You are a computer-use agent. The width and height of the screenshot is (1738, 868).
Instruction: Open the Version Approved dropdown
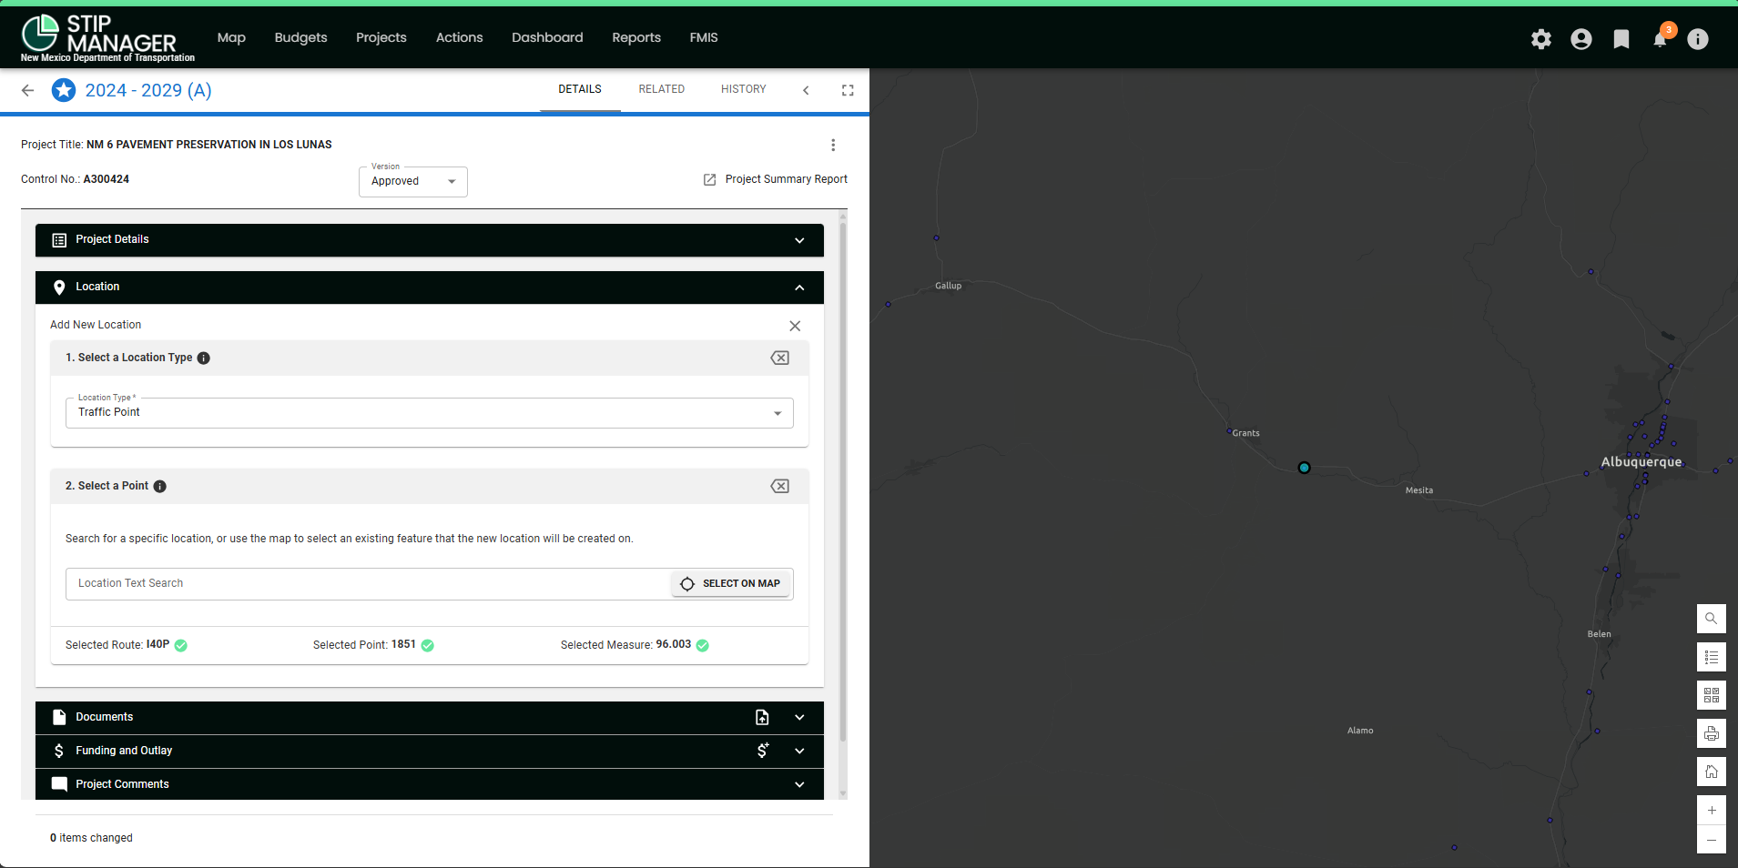coord(413,182)
